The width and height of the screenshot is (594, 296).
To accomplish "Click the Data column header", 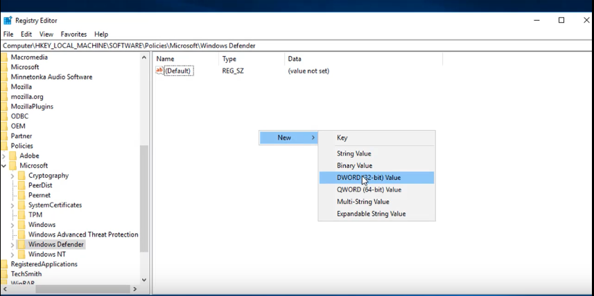I will click(x=363, y=59).
